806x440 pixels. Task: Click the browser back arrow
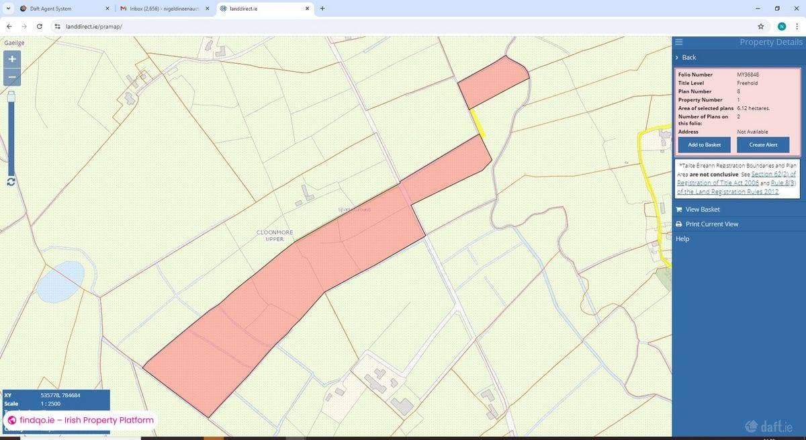(x=9, y=26)
